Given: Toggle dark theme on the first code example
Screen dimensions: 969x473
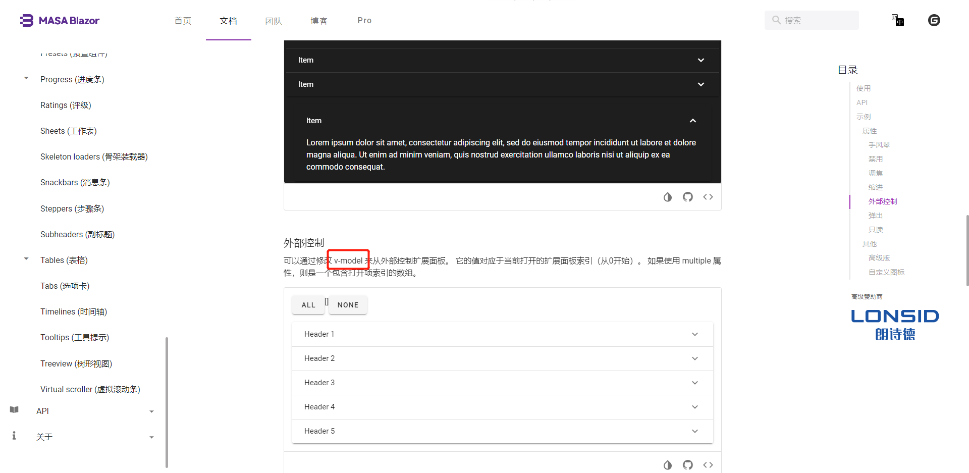Looking at the screenshot, I should (668, 197).
